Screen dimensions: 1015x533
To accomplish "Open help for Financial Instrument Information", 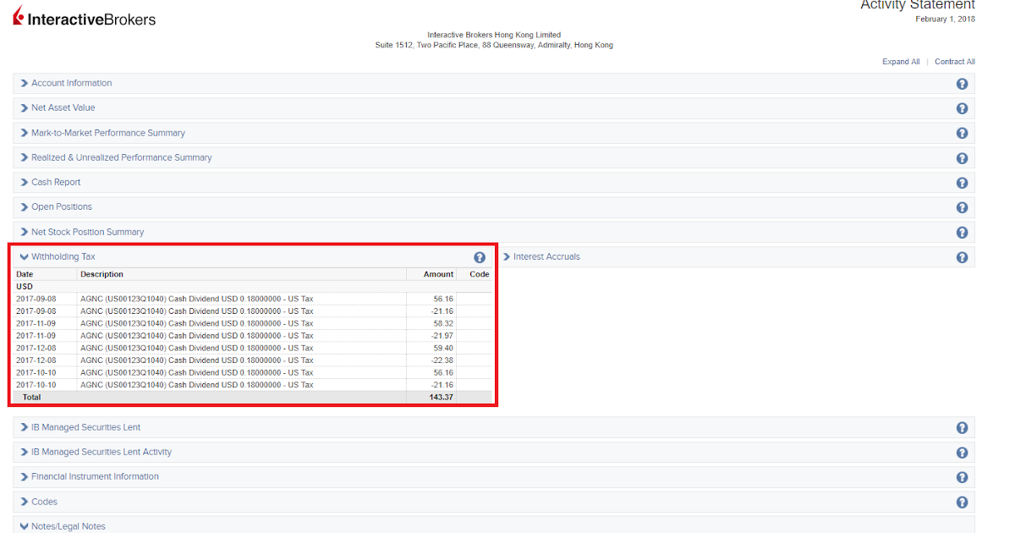I will pyautogui.click(x=962, y=477).
